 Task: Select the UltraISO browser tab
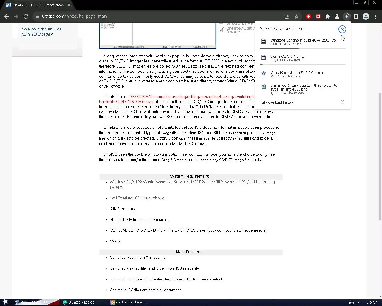click(x=38, y=5)
